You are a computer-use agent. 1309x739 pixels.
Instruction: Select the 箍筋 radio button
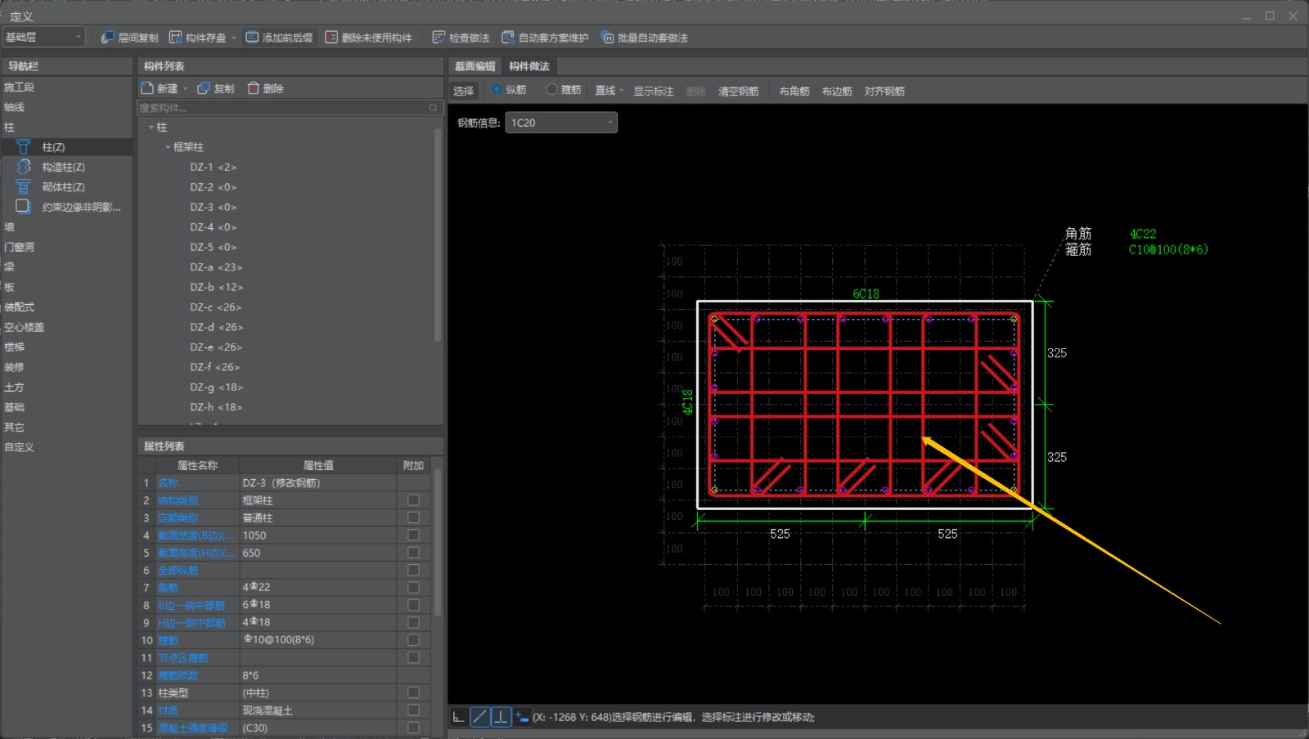(551, 89)
